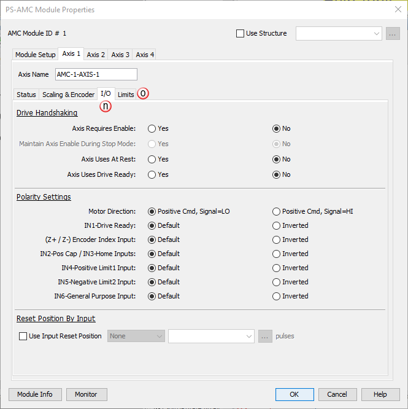The width and height of the screenshot is (408, 409).
Task: Set Motor Direction to Positive Cmd, Signal=HI
Action: coord(276,211)
